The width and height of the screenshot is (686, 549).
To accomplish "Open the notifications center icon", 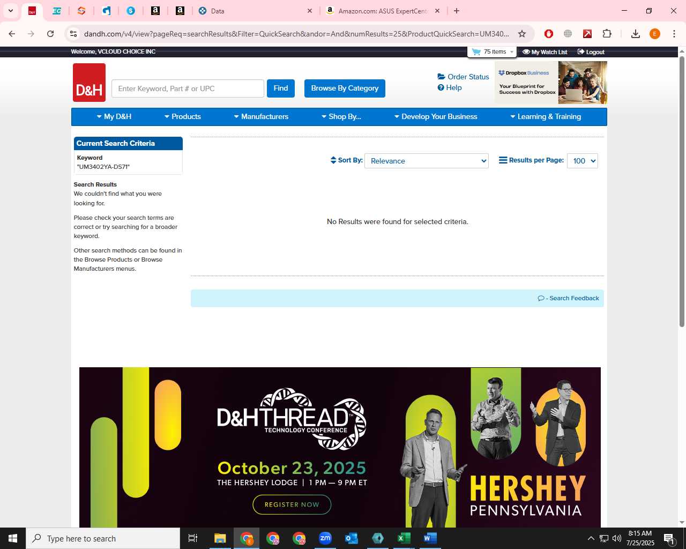I will click(669, 538).
